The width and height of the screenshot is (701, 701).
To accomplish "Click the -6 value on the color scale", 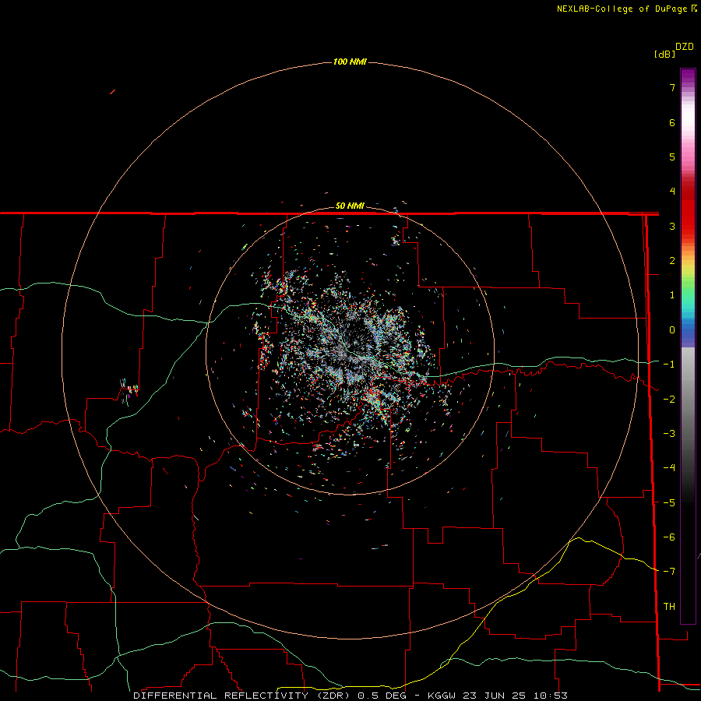I will [669, 537].
